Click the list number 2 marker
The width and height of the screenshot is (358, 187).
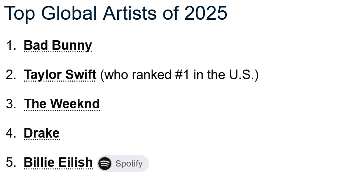click(11, 75)
